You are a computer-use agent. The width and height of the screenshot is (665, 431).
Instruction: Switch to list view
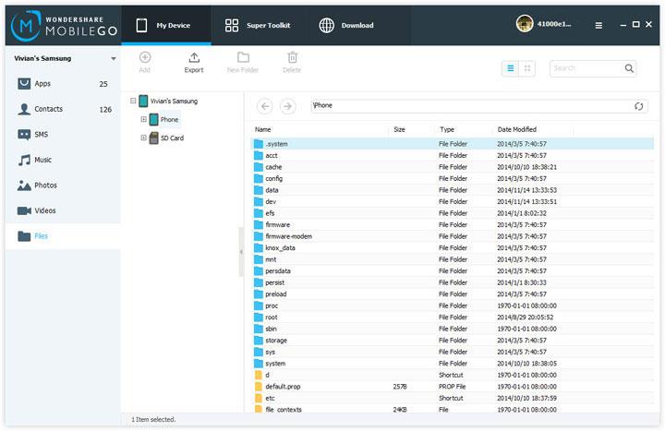[x=510, y=68]
